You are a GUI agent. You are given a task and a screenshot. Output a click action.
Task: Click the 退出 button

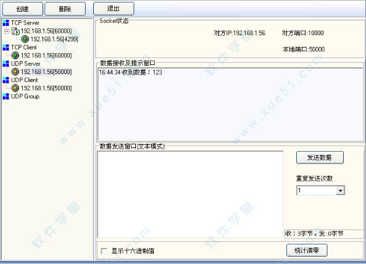pos(114,9)
